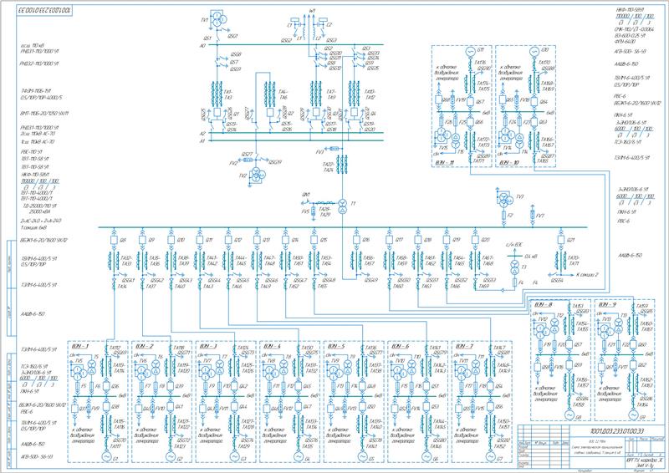Image resolution: width=669 pixels, height=473 pixels.
Task: Select current transformers TA10-TA12 coils
Action: pos(354,94)
